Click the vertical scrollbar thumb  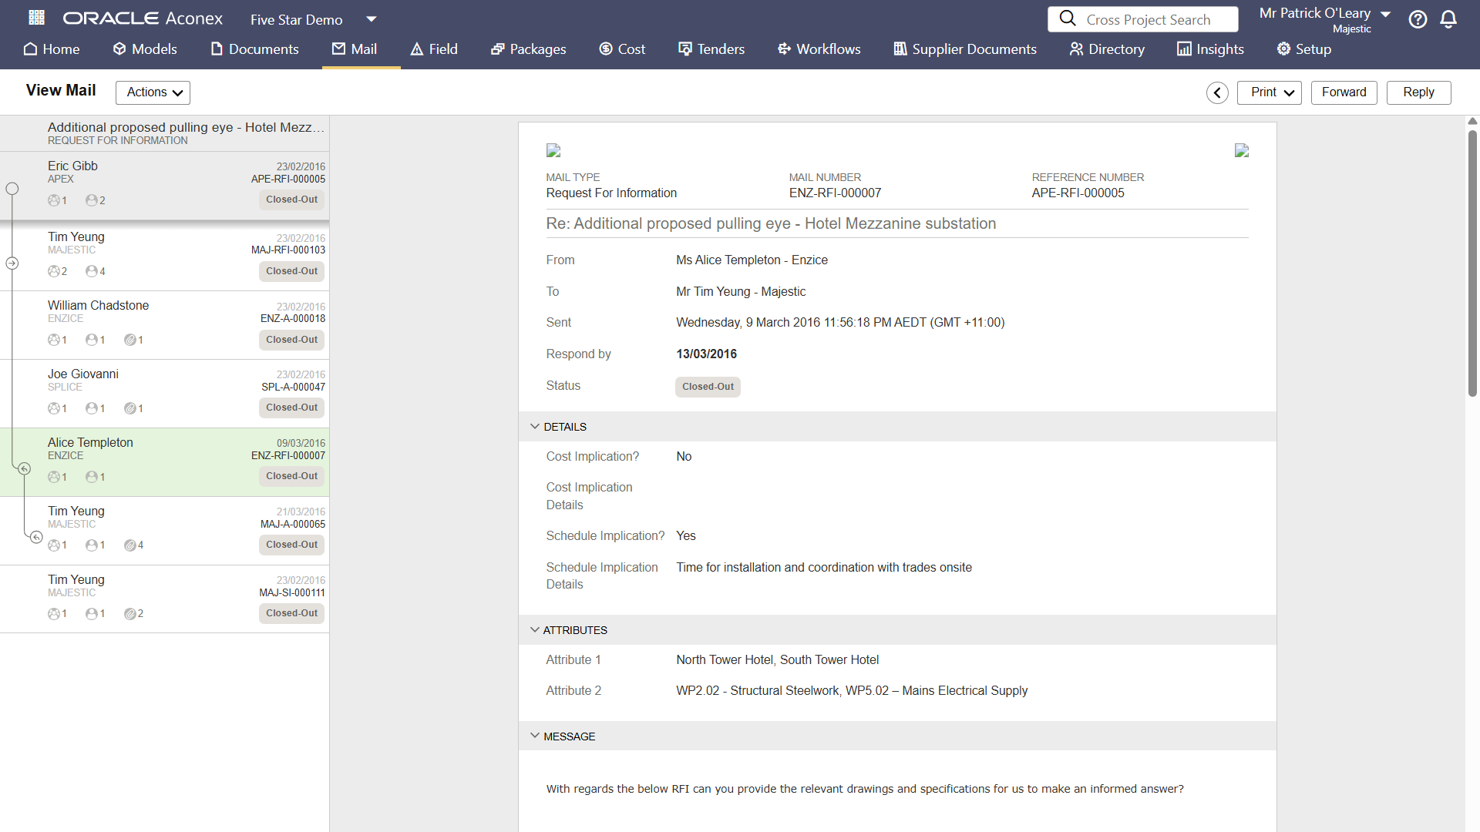[1472, 262]
